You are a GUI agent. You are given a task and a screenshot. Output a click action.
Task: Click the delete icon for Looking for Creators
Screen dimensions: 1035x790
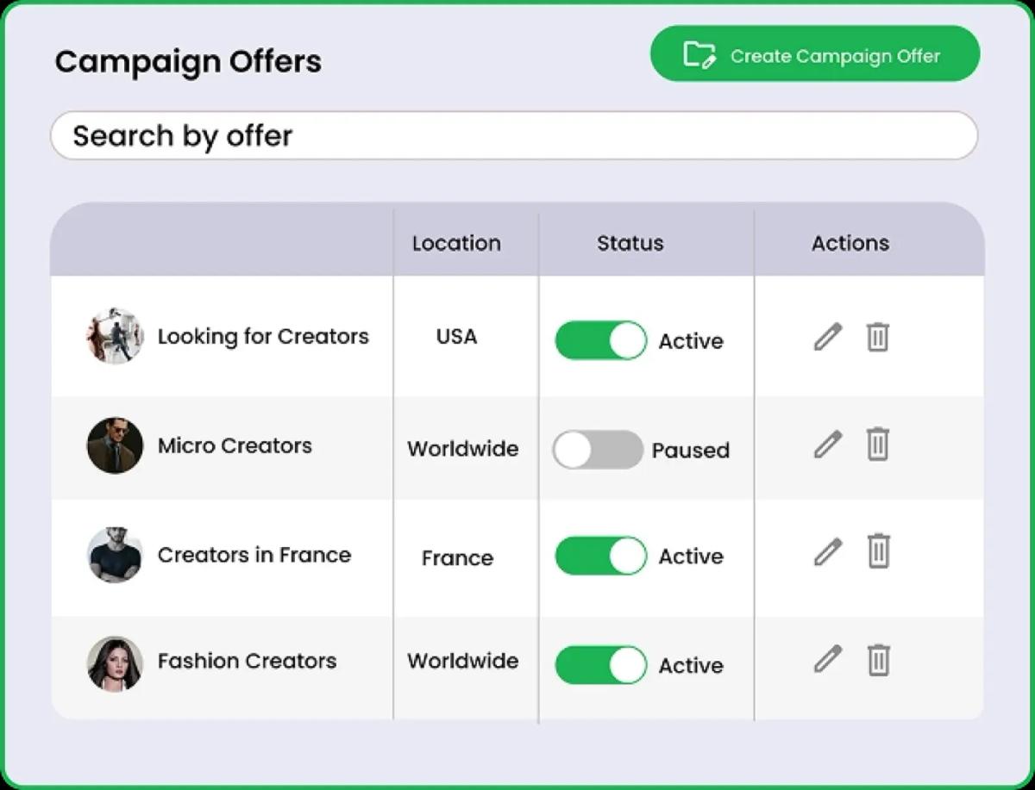pos(878,338)
